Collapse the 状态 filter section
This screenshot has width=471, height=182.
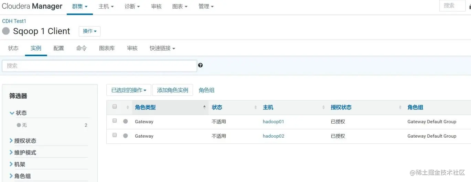pyautogui.click(x=18, y=113)
